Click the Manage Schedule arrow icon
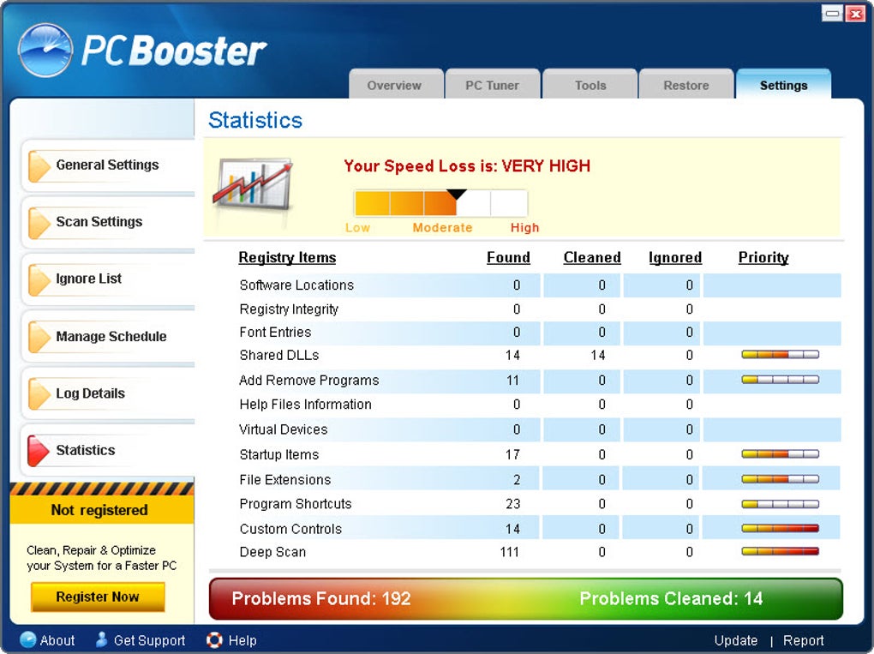The width and height of the screenshot is (874, 654). click(39, 338)
